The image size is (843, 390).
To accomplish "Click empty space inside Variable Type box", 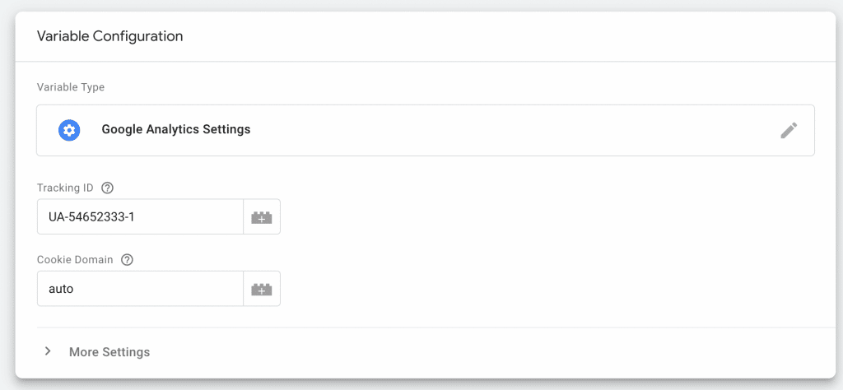I will pyautogui.click(x=510, y=131).
